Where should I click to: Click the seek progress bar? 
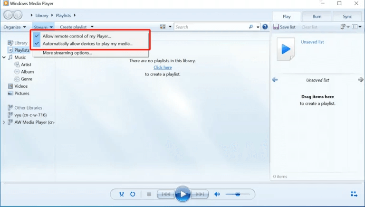[x=182, y=183]
